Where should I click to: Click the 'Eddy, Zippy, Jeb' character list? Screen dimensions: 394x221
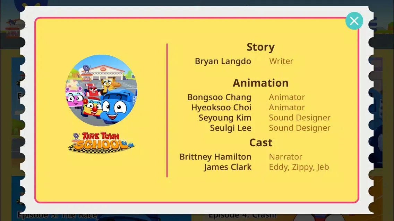[299, 167]
